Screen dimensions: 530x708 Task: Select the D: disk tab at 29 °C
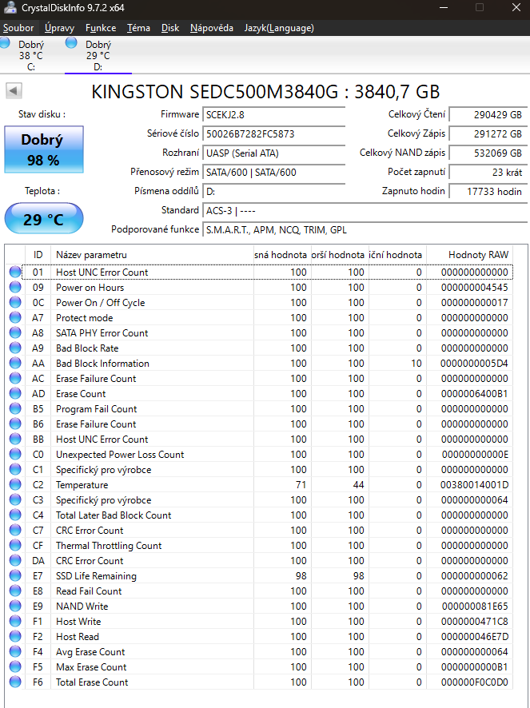point(98,55)
